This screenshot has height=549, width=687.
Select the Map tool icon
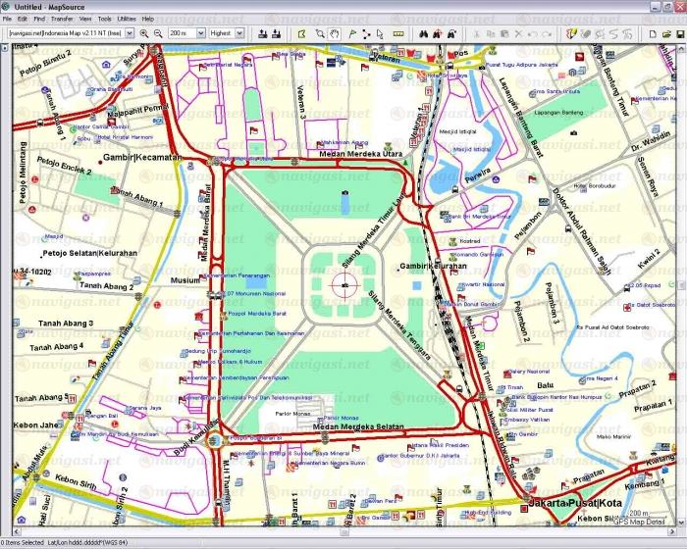point(301,33)
